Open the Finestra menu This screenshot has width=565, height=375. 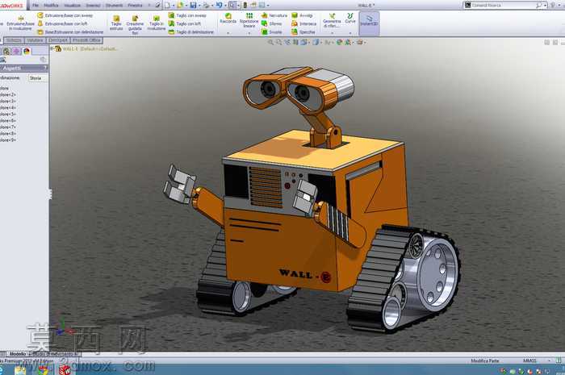tap(135, 6)
